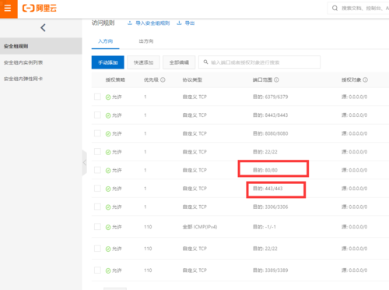The image size is (389, 290).
Task: Click the 目的: -1/-1 port cell
Action: (x=265, y=227)
